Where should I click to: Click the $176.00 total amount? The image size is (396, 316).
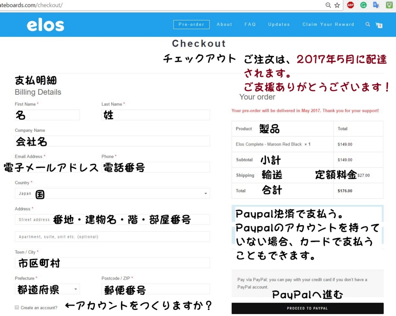pos(345,191)
